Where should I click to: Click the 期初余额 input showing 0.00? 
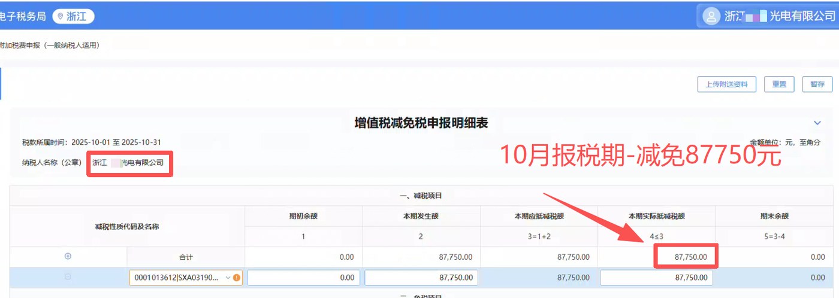(303, 278)
